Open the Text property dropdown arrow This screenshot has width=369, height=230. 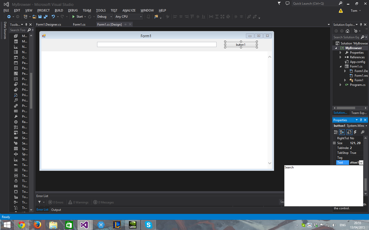pos(361,163)
